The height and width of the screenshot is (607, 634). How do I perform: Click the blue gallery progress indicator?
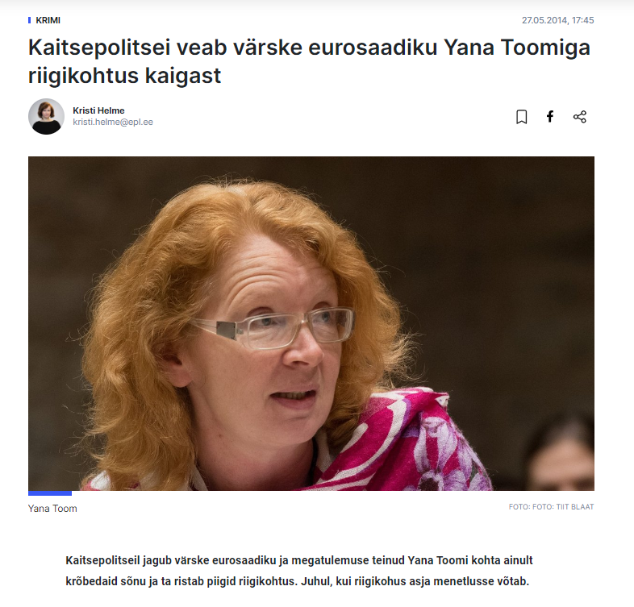coord(50,493)
